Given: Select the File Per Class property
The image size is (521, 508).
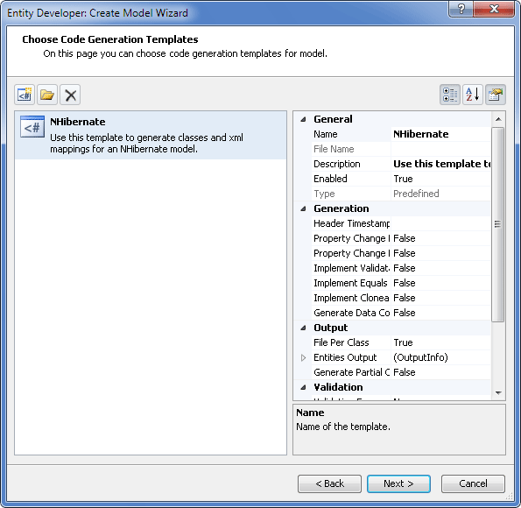Looking at the screenshot, I should (x=401, y=342).
